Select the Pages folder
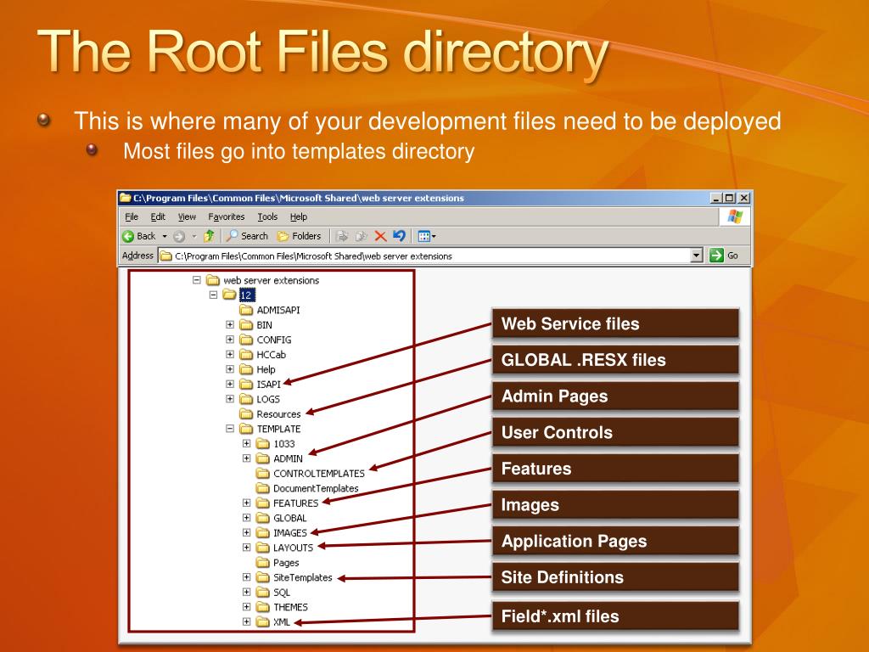Screen dimensions: 869x652 pyautogui.click(x=278, y=562)
